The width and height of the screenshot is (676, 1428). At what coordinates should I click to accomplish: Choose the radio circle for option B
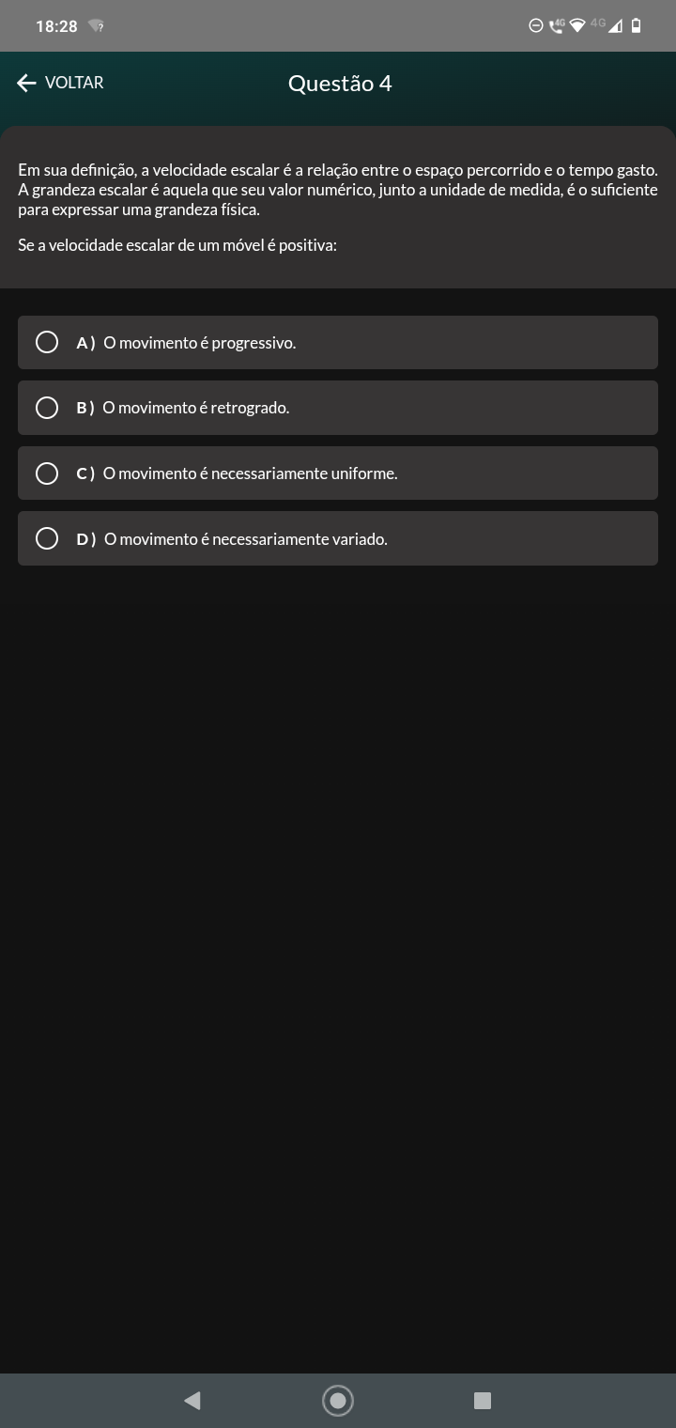[47, 408]
